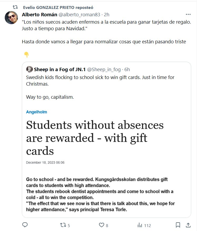Share the tweet via upload icon
Viewport: 197px width, 231px height.
188,225
